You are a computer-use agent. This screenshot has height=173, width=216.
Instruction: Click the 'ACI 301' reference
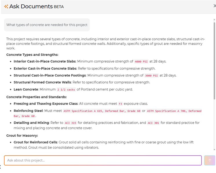(x=153, y=123)
